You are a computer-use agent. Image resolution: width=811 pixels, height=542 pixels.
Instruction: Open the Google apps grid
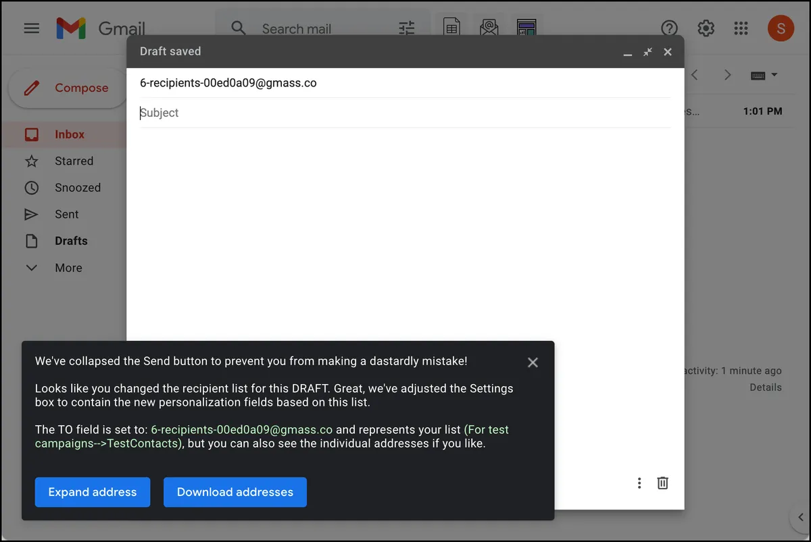pos(741,28)
